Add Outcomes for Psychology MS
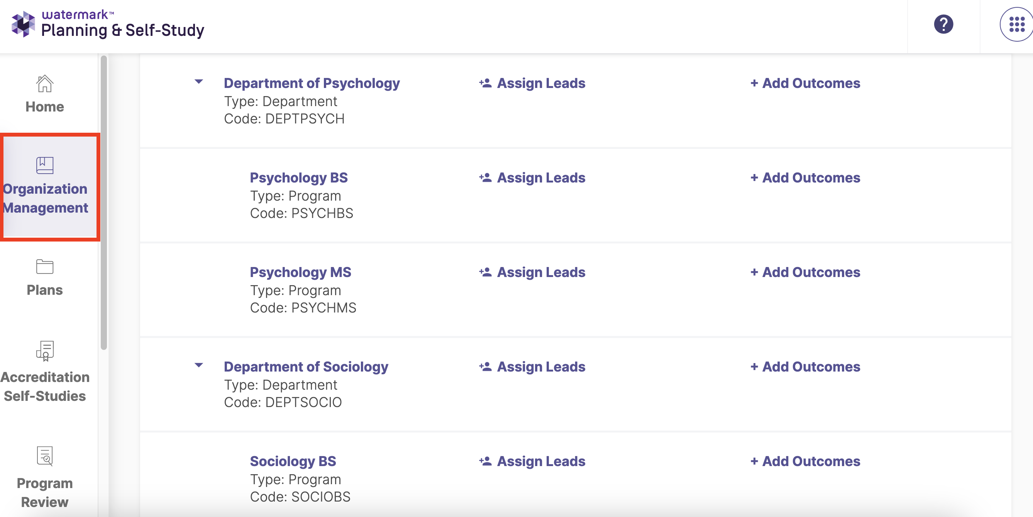The height and width of the screenshot is (517, 1033). tap(805, 272)
